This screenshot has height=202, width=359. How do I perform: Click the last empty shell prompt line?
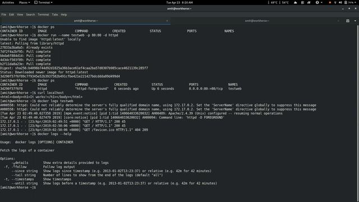(x=18, y=187)
